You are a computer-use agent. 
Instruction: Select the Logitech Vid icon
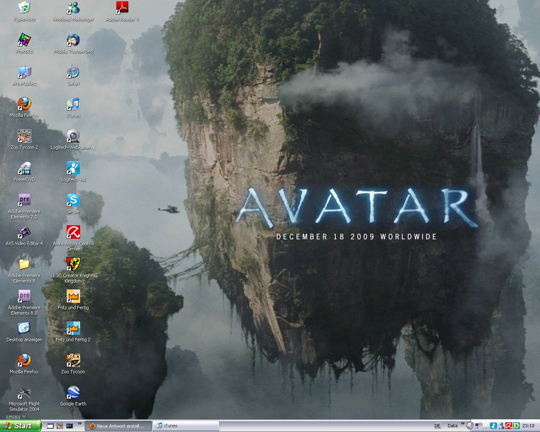(x=73, y=172)
